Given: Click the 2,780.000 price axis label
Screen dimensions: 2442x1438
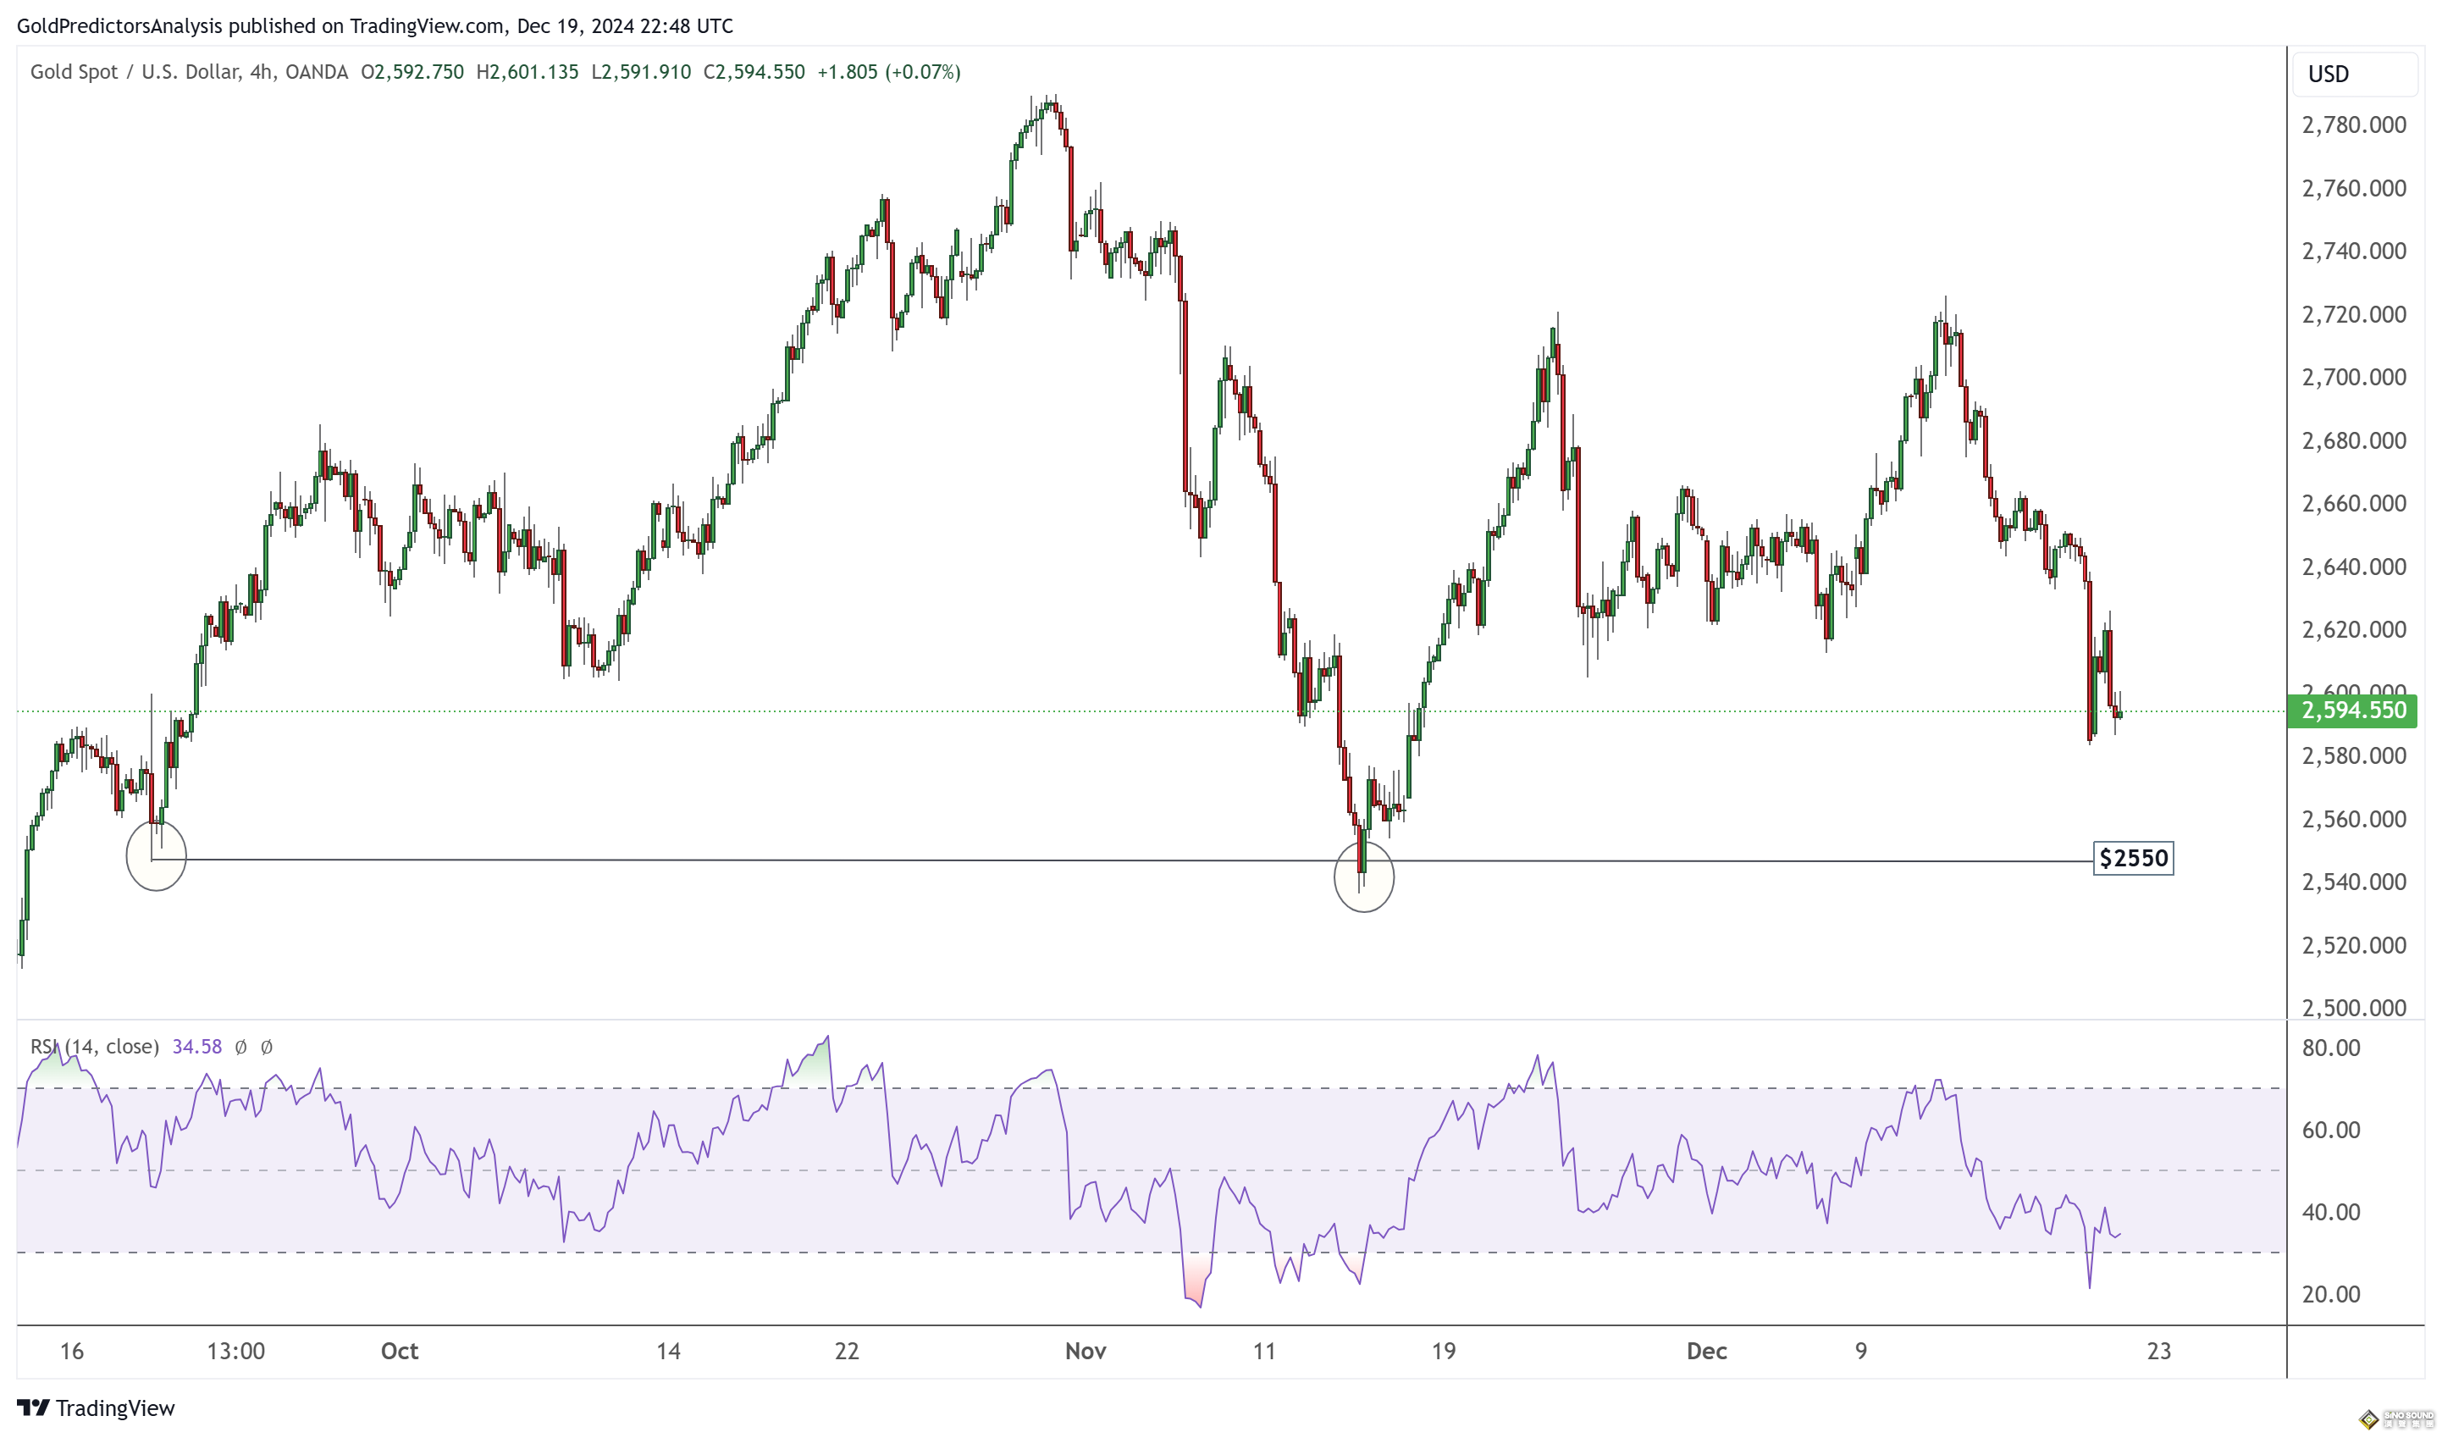Looking at the screenshot, I should (x=2353, y=125).
